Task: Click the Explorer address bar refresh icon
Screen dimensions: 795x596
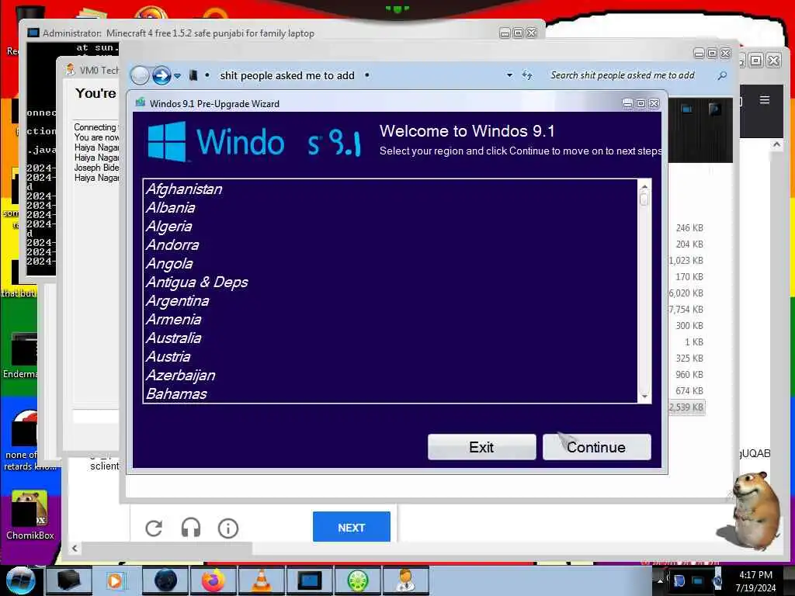Action: [x=527, y=75]
